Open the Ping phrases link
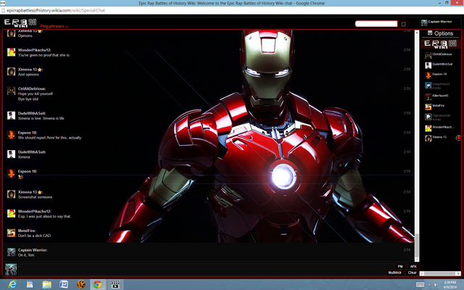 coord(52,26)
